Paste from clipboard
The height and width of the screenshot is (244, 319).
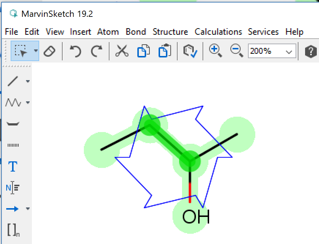pyautogui.click(x=164, y=51)
